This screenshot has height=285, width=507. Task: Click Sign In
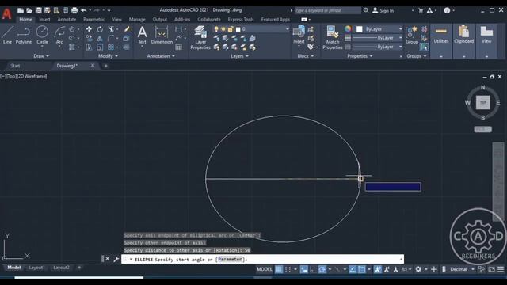tap(383, 10)
